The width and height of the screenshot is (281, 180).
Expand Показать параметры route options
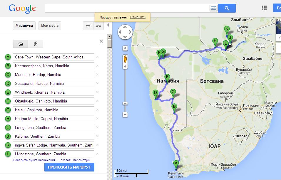[74, 160]
